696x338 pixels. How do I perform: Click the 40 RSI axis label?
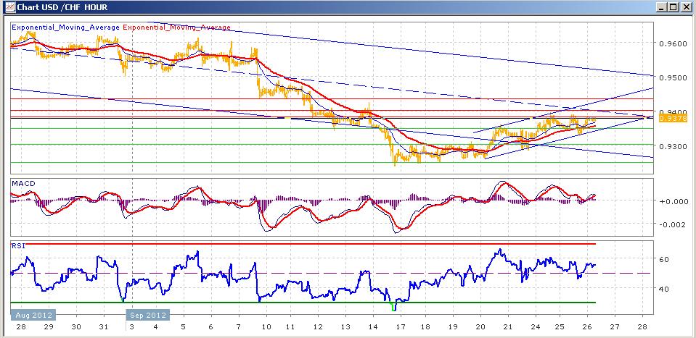[666, 289]
